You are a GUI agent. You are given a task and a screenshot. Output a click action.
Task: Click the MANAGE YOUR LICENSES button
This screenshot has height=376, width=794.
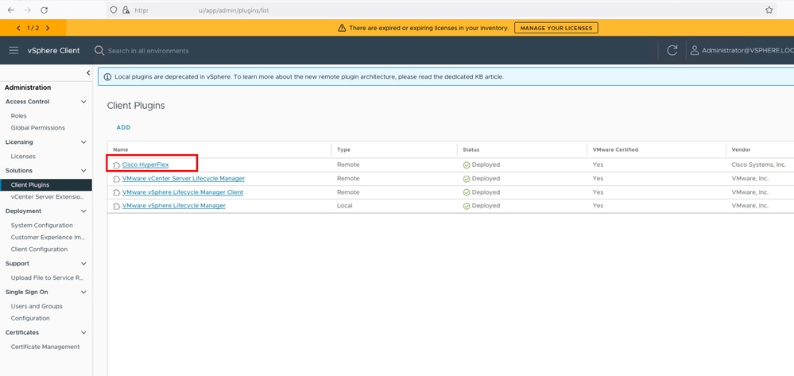pos(556,28)
